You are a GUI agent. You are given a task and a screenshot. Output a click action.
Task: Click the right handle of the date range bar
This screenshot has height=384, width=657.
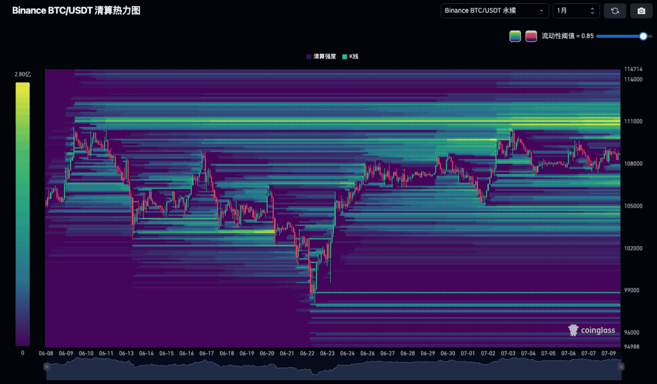pos(621,367)
